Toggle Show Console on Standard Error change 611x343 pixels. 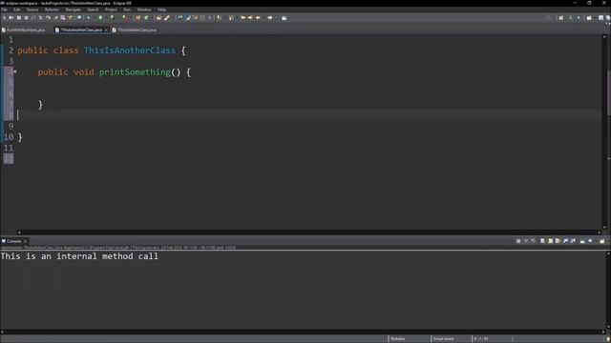pyautogui.click(x=573, y=241)
